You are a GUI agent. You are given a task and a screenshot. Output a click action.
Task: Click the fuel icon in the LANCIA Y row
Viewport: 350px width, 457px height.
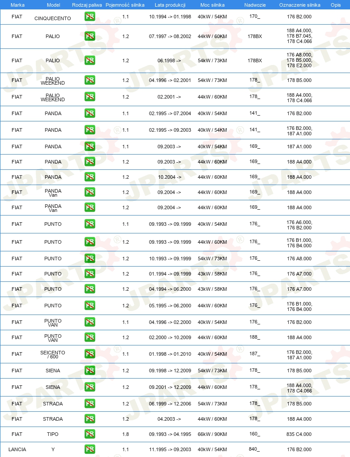[90, 449]
